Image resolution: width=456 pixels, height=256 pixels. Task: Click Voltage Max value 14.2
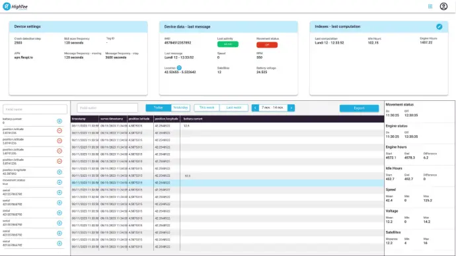tap(427, 222)
